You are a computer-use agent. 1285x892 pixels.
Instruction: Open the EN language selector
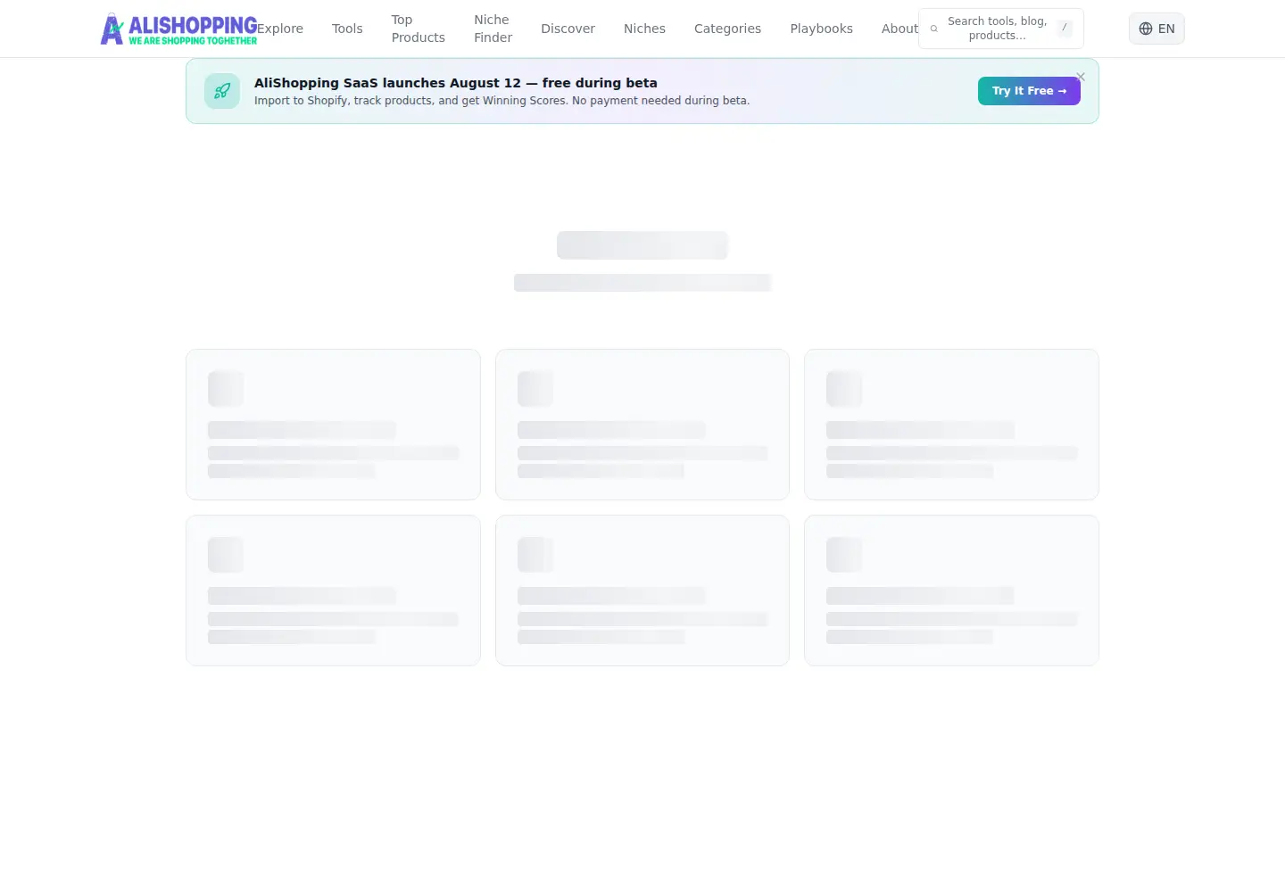click(x=1156, y=29)
